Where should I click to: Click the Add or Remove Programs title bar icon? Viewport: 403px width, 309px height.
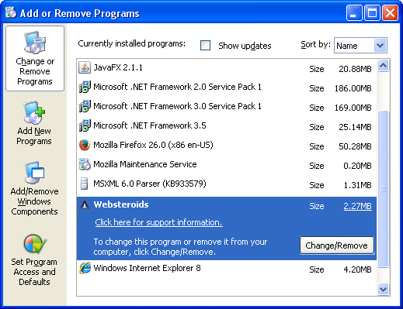pos(11,12)
